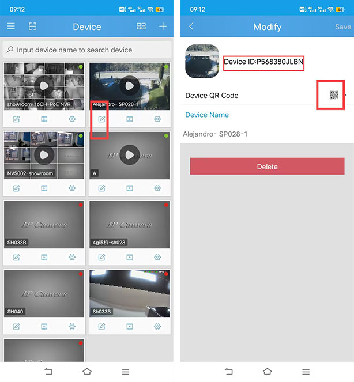
Task: Tap the Device Name label
Action: pos(207,115)
